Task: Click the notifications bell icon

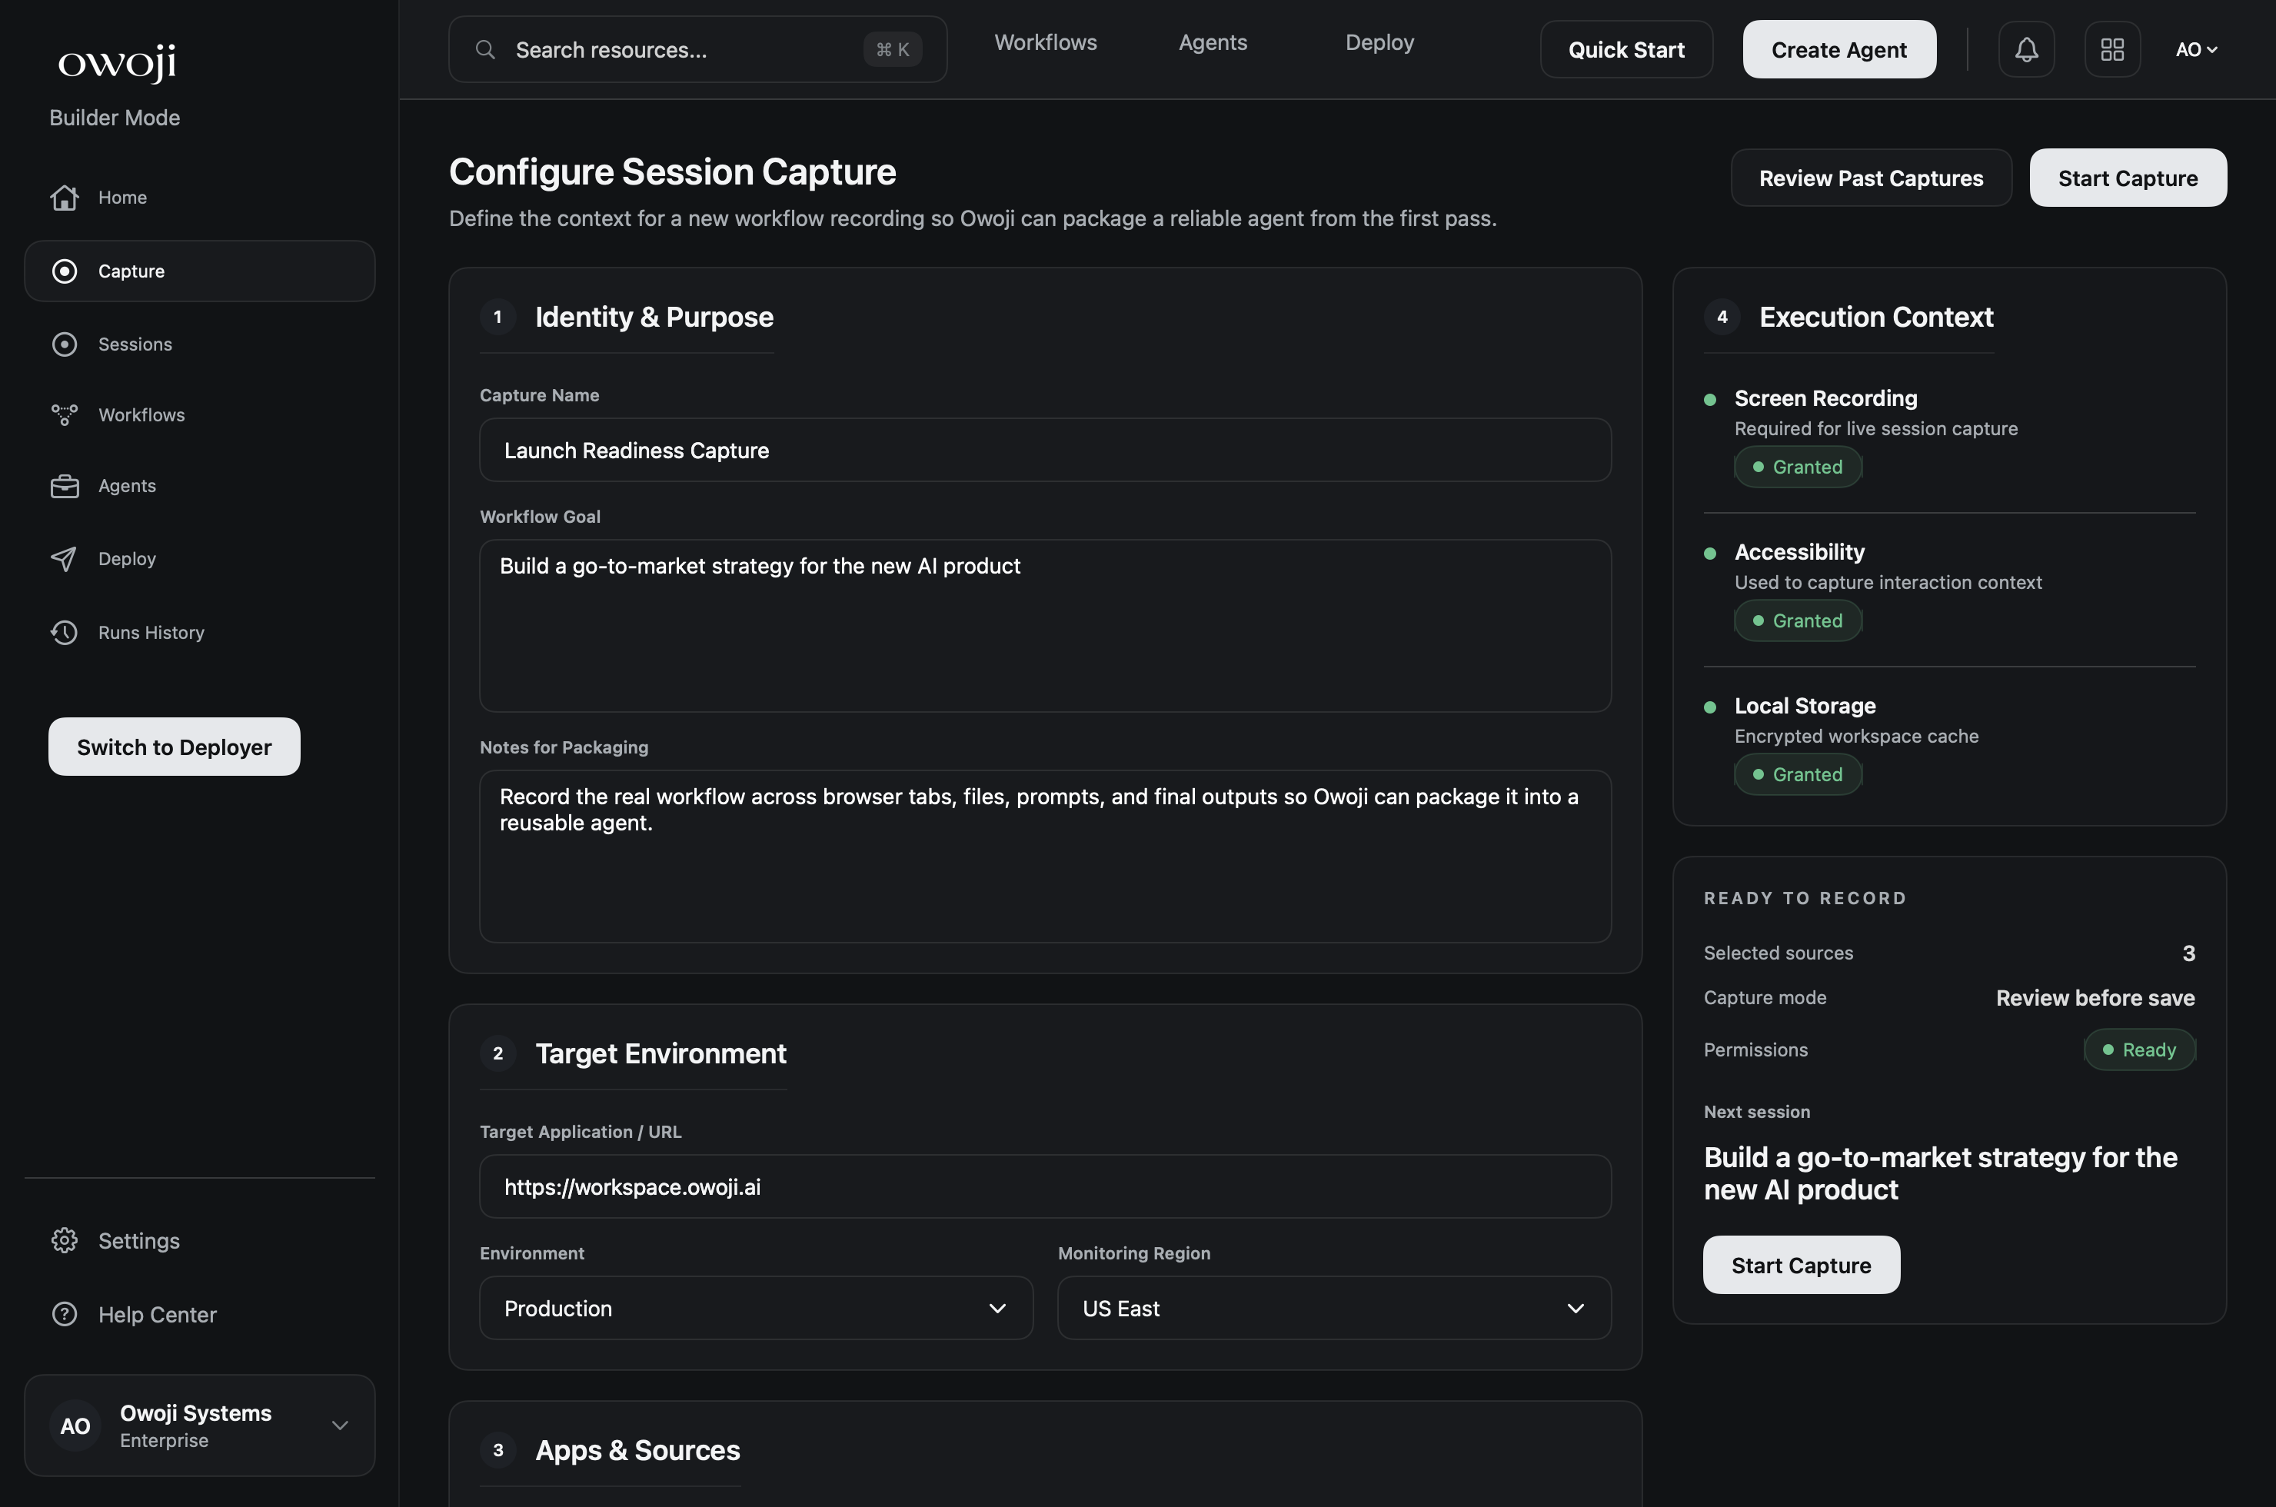Action: (2026, 49)
